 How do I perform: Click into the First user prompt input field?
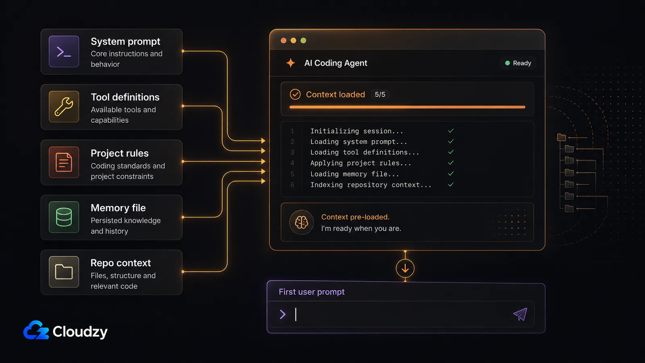401,314
